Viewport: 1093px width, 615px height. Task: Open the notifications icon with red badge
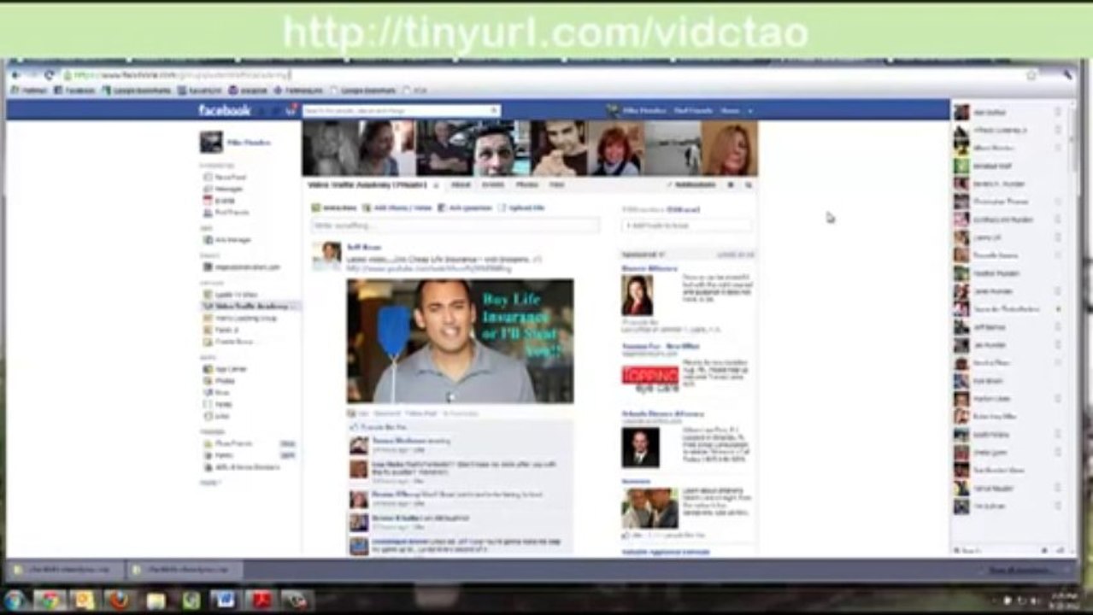coord(291,110)
